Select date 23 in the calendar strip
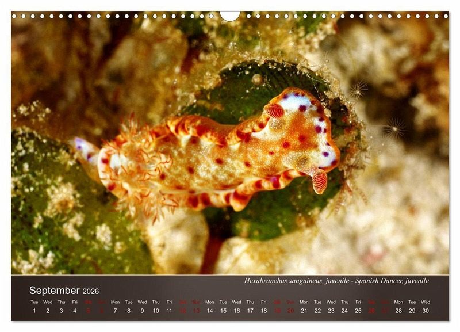Image resolution: width=460 pixels, height=332 pixels. (331, 311)
